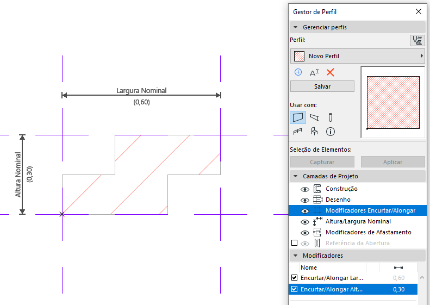Close the Gestor de Perfil panel
Viewport: 430px width, 305px height.
(x=418, y=11)
